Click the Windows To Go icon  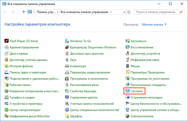click(x=67, y=41)
